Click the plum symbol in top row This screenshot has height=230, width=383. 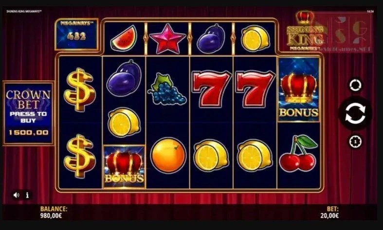pos(211,38)
